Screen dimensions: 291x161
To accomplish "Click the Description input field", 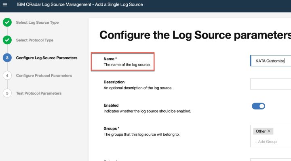I will (271, 84).
